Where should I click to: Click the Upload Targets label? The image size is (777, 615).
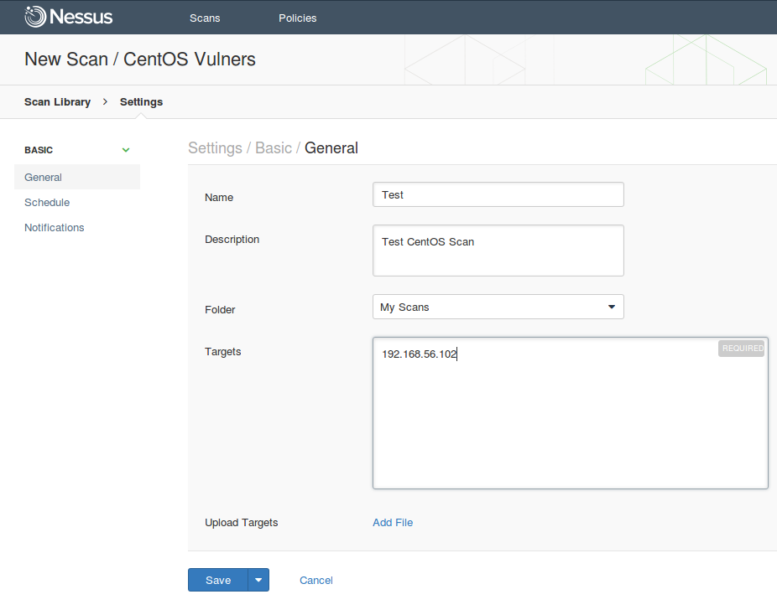(242, 523)
